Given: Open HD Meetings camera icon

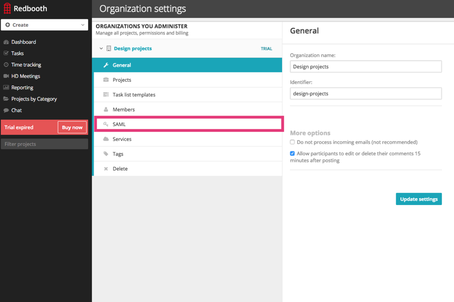Looking at the screenshot, I should click(x=6, y=76).
